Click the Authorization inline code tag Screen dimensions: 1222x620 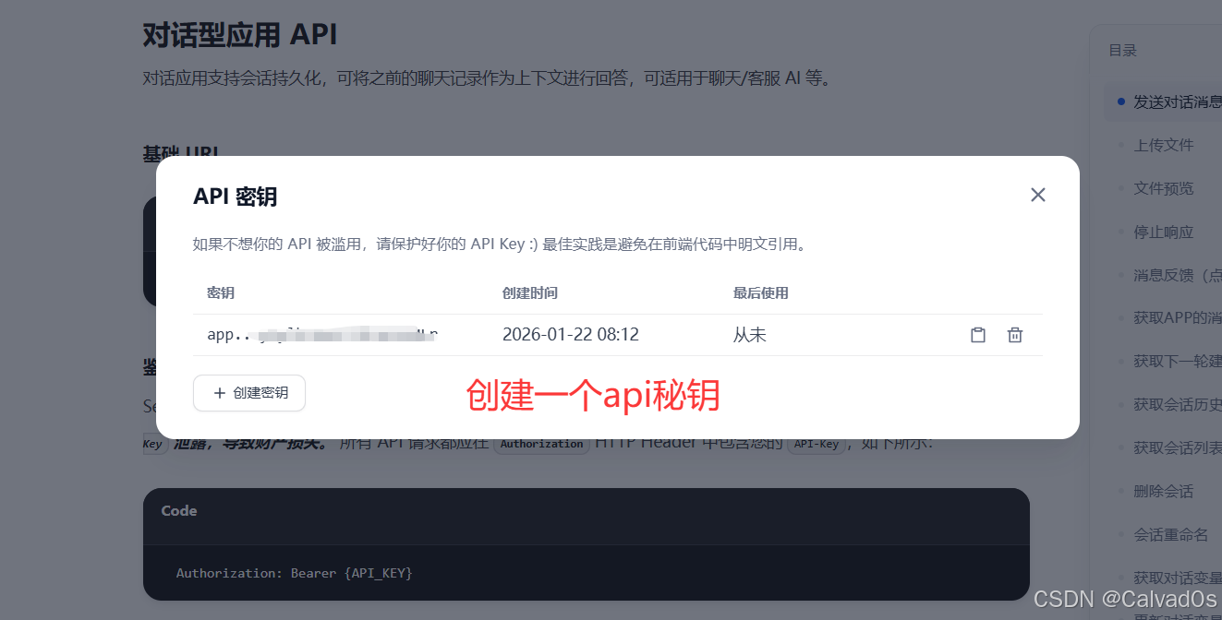(542, 444)
